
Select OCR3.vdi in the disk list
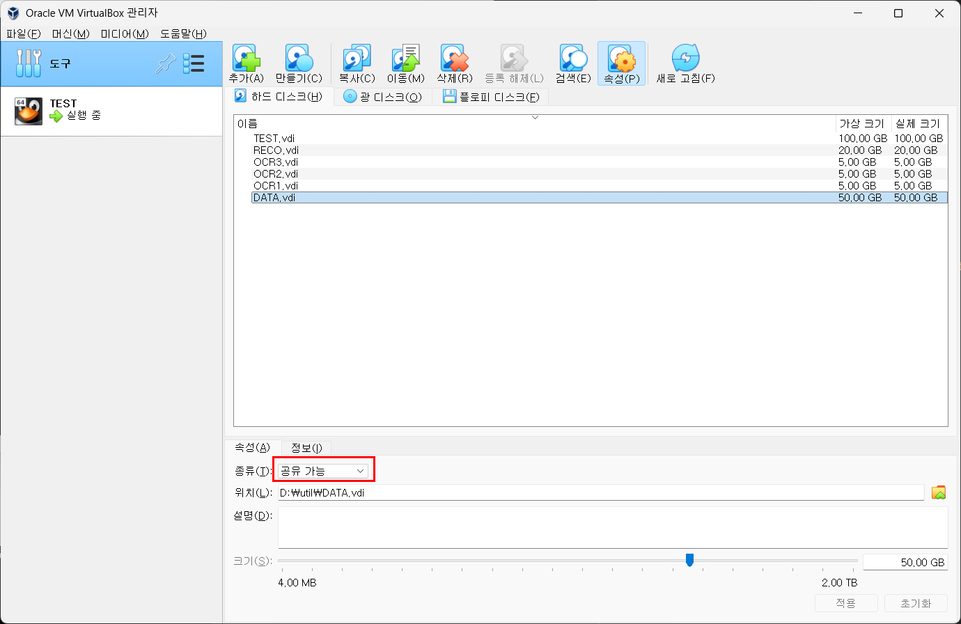275,162
